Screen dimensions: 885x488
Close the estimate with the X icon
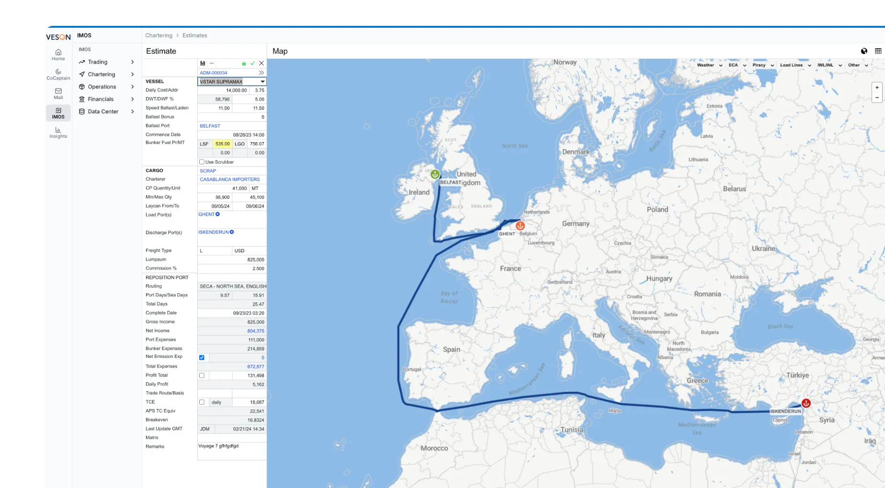[261, 63]
